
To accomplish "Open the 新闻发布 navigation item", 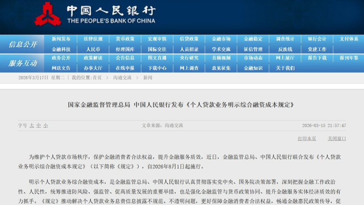I will 61,39.
